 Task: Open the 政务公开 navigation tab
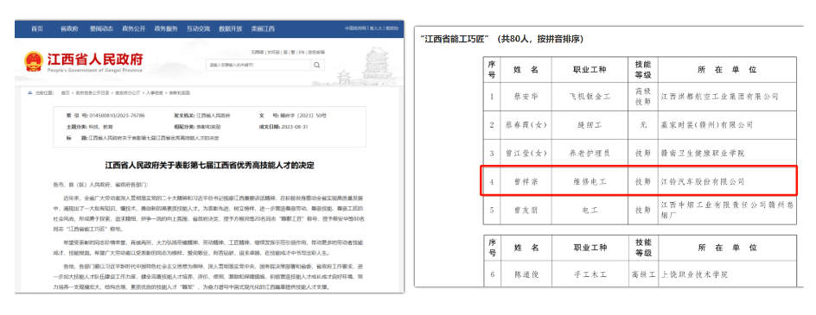(134, 29)
